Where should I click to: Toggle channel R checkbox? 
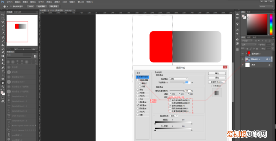[x=170, y=94]
